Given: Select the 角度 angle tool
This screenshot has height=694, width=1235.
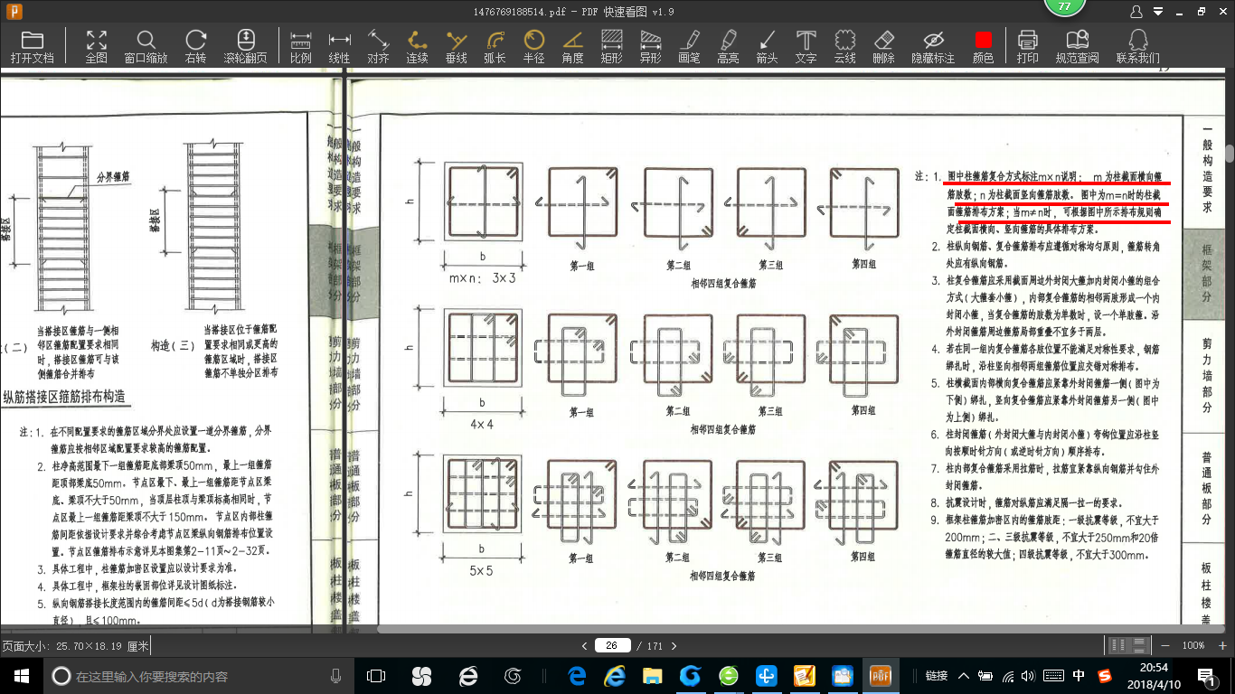Looking at the screenshot, I should pyautogui.click(x=572, y=46).
